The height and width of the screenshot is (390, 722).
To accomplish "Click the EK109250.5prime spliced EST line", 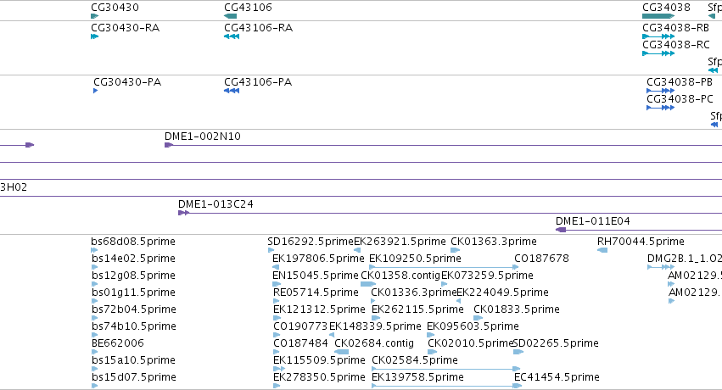I will [445, 267].
